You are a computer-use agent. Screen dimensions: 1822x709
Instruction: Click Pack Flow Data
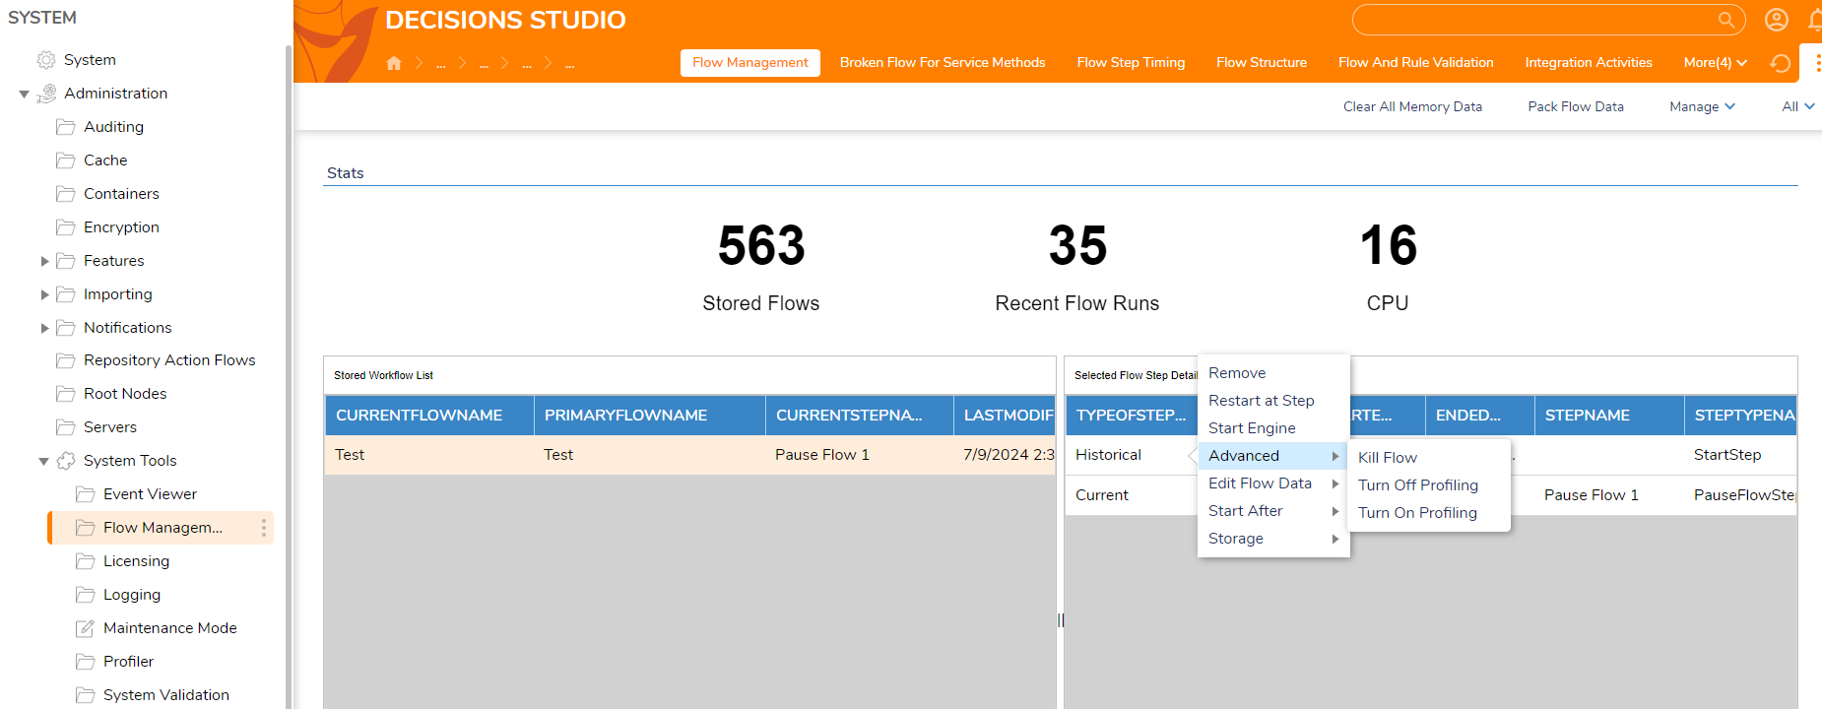(x=1576, y=106)
